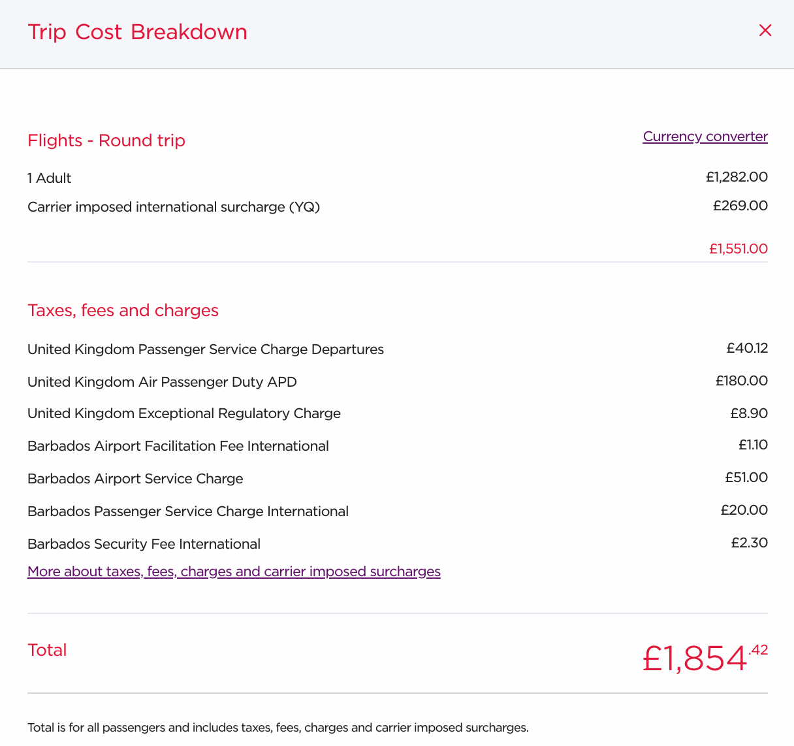The image size is (794, 746).
Task: Click United Kingdom Passenger Service Charge Departures
Action: 206,349
